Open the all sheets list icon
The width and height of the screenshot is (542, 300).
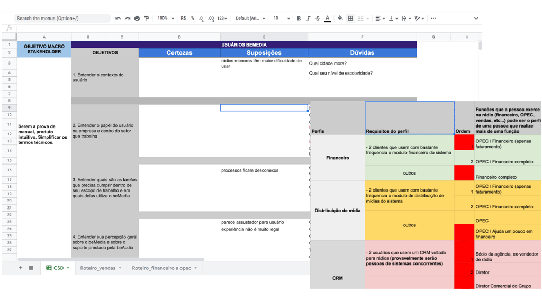click(31, 268)
